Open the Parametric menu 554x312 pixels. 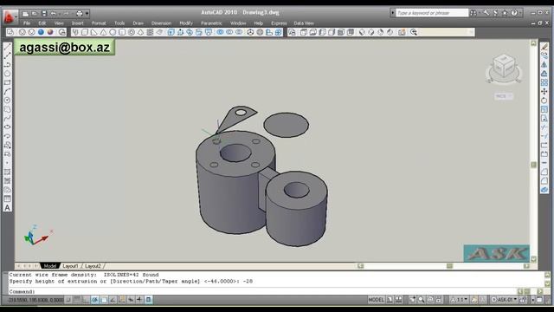(211, 23)
